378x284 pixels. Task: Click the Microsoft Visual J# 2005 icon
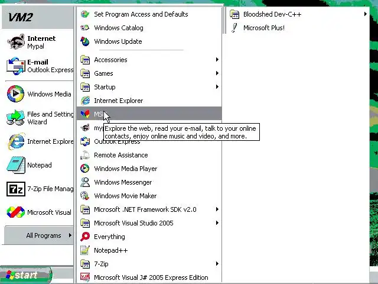[x=85, y=277]
